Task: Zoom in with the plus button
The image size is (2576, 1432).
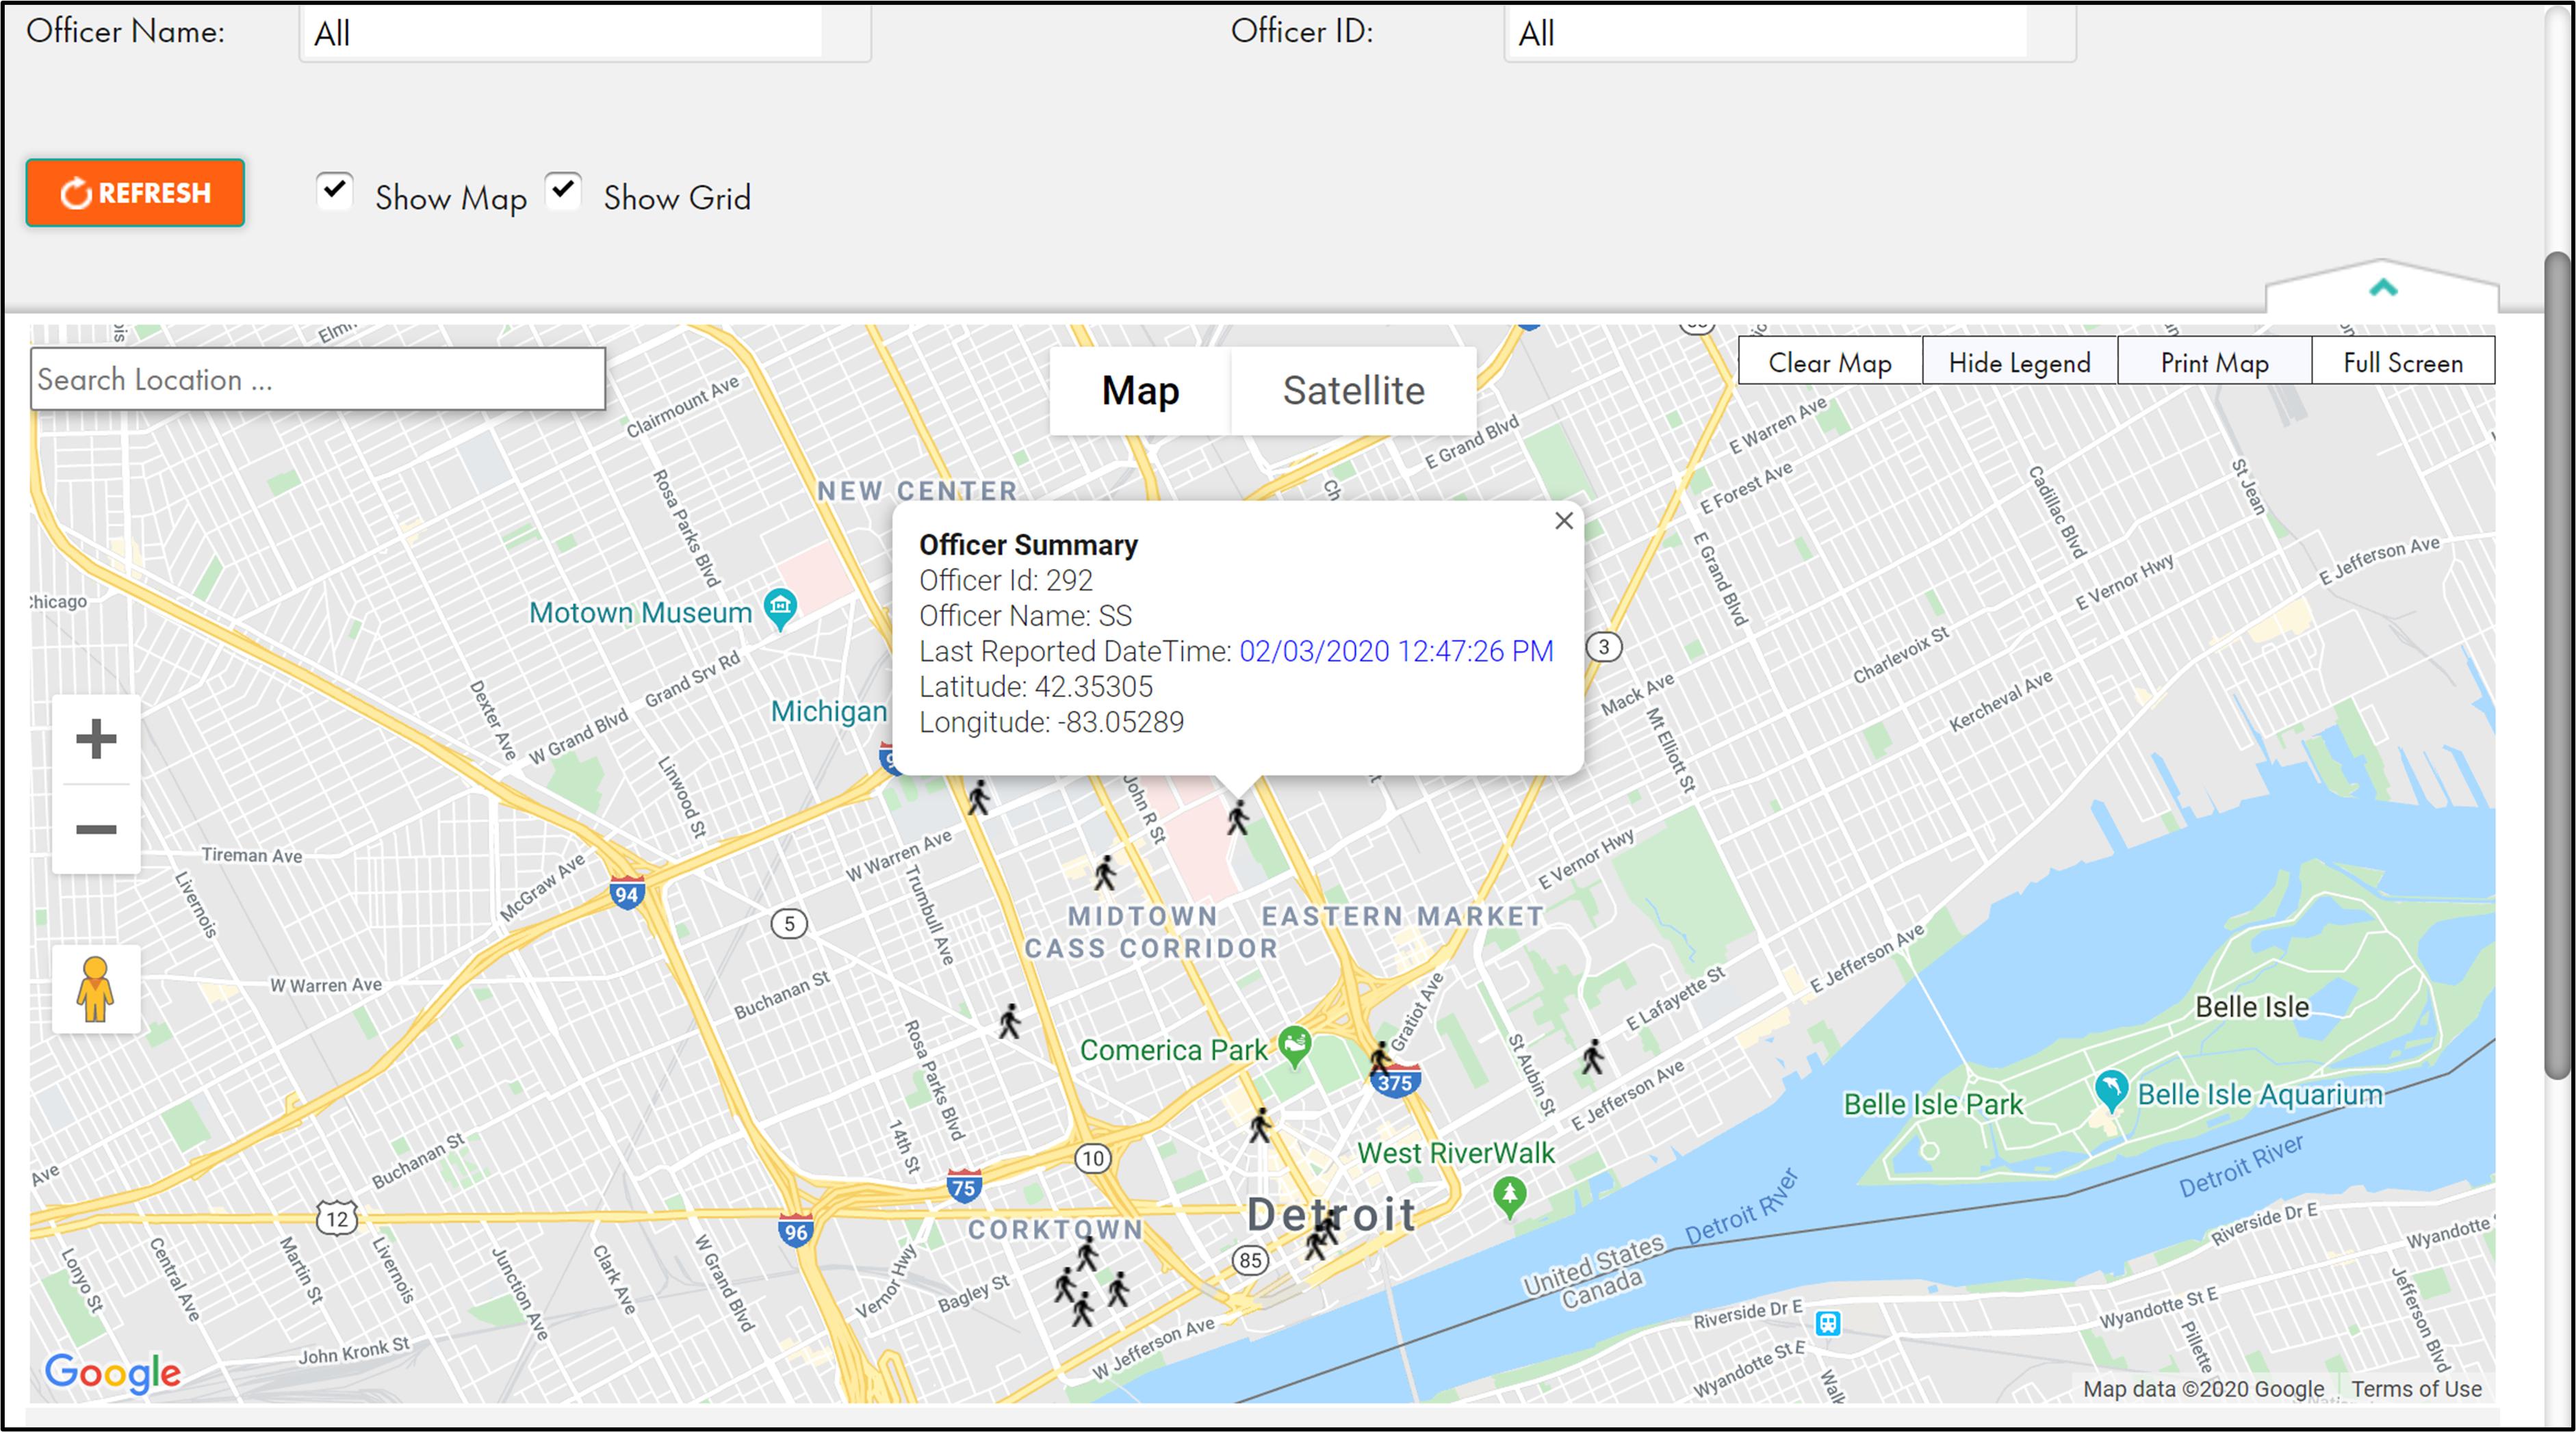Action: click(x=96, y=739)
